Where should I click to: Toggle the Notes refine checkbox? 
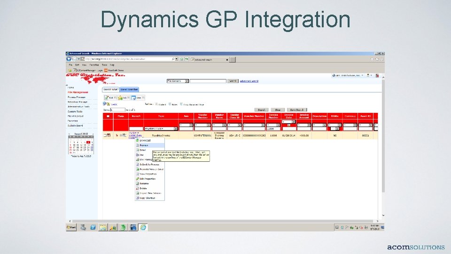pos(170,104)
